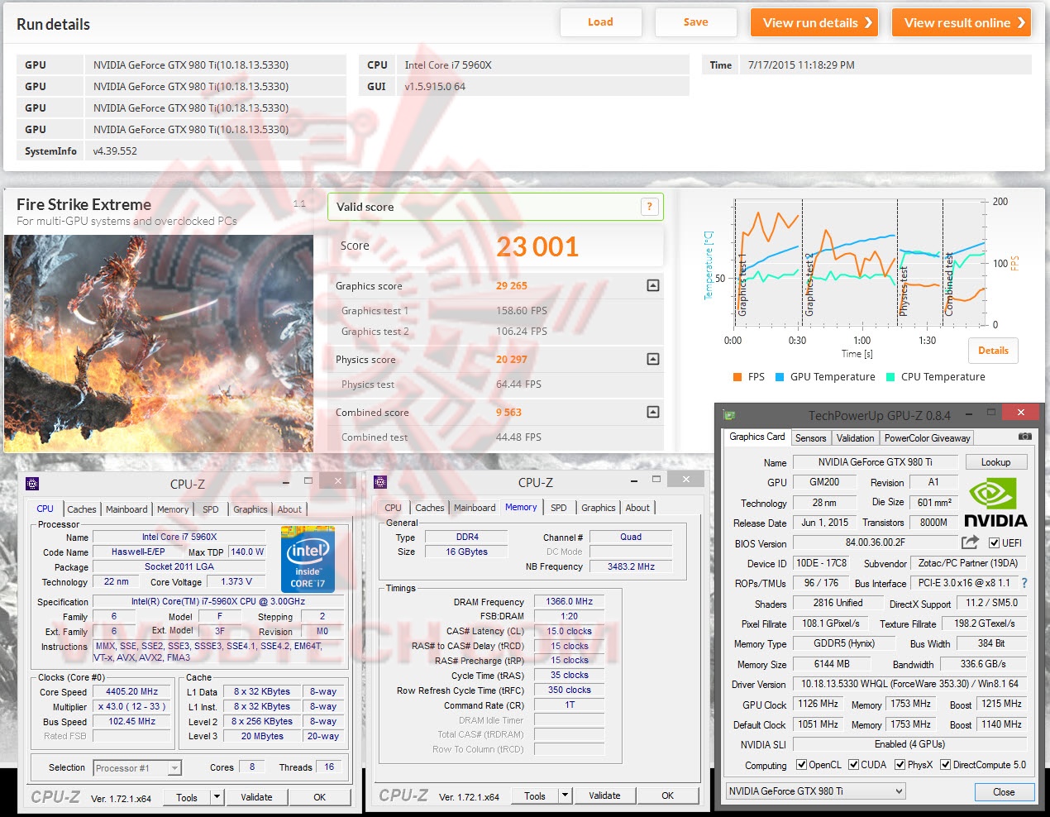Click OK in right CPU-Z window
The image size is (1050, 817).
[x=667, y=795]
